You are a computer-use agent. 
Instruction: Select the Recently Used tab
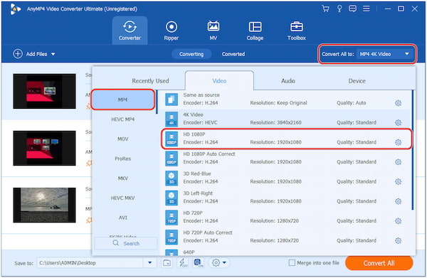150,81
